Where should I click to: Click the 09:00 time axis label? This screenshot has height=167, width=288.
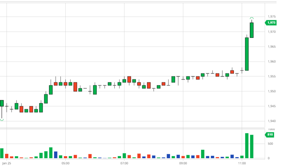[183, 163]
